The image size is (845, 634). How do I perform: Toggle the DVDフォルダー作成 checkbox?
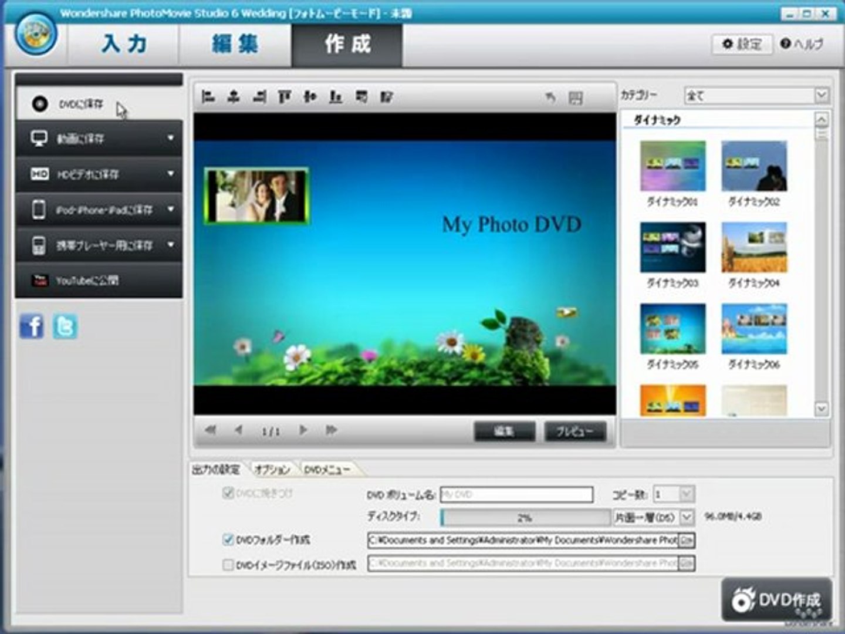pyautogui.click(x=228, y=539)
